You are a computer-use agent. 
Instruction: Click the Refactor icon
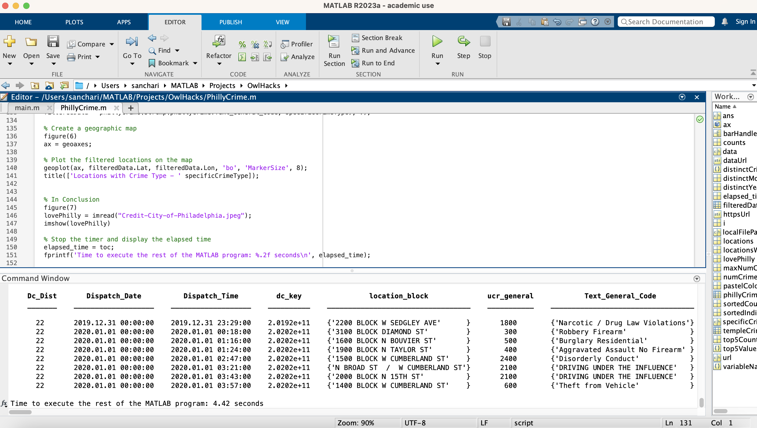[219, 41]
